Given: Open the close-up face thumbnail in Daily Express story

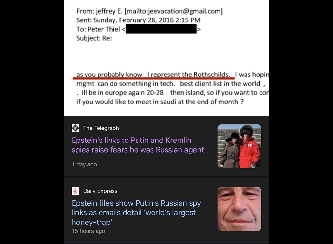Looking at the screenshot, I should 239,209.
